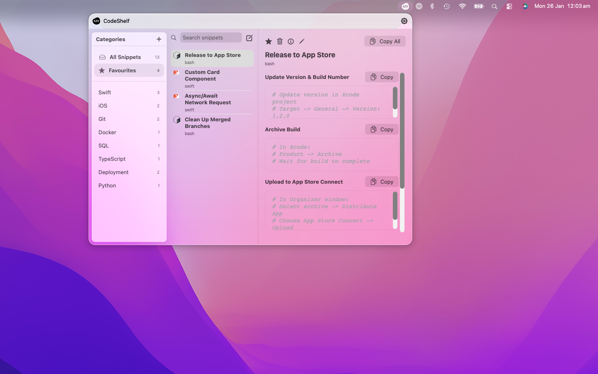The height and width of the screenshot is (374, 598).
Task: Click the magnifier icon next to the search field
Action: coord(174,37)
